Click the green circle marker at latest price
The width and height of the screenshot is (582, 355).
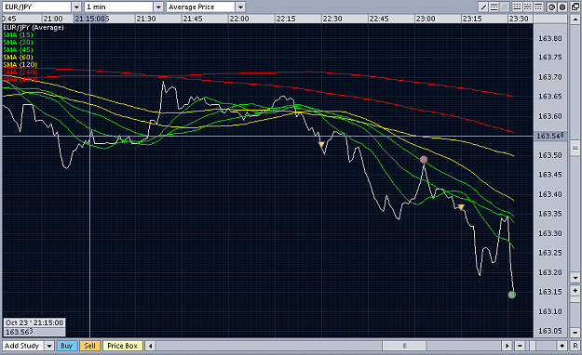(512, 295)
